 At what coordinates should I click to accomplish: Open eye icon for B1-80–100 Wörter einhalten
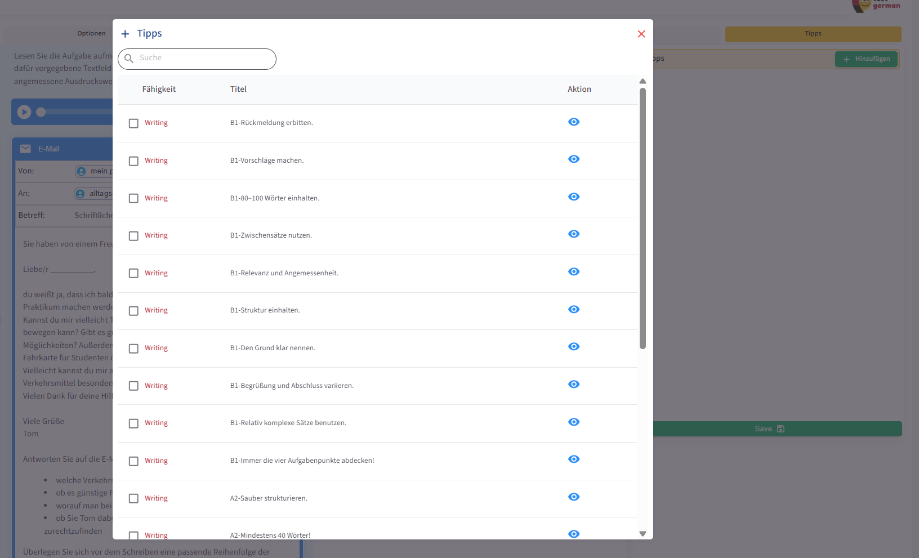point(573,197)
